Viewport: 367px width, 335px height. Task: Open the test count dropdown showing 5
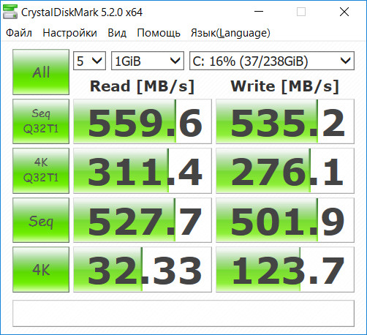coord(89,61)
